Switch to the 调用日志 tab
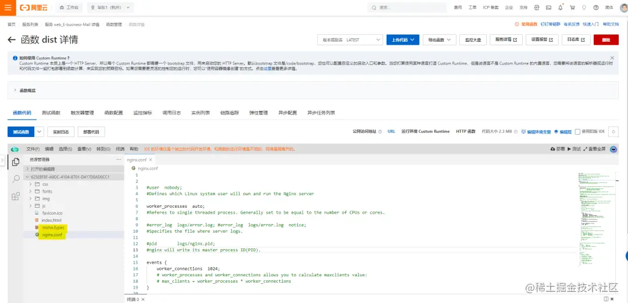628x303 pixels. [x=172, y=113]
